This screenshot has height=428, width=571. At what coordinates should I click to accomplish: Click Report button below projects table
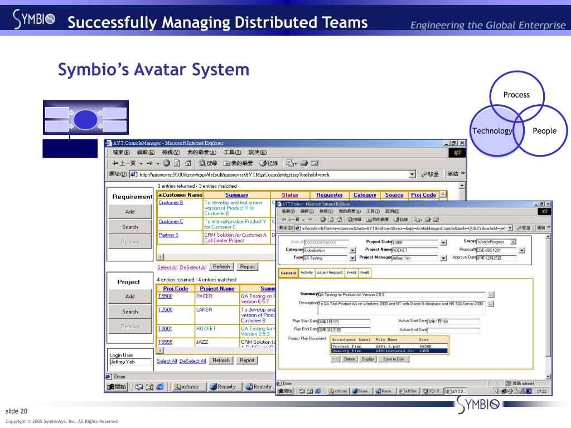247,361
